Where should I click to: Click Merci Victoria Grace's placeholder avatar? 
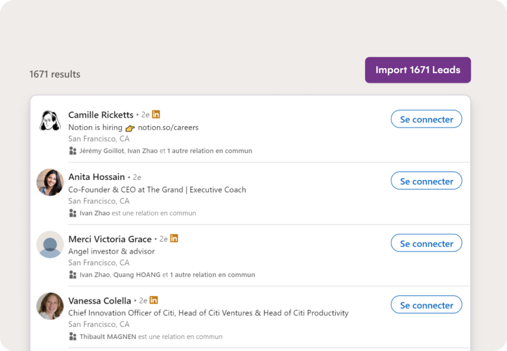coord(50,244)
